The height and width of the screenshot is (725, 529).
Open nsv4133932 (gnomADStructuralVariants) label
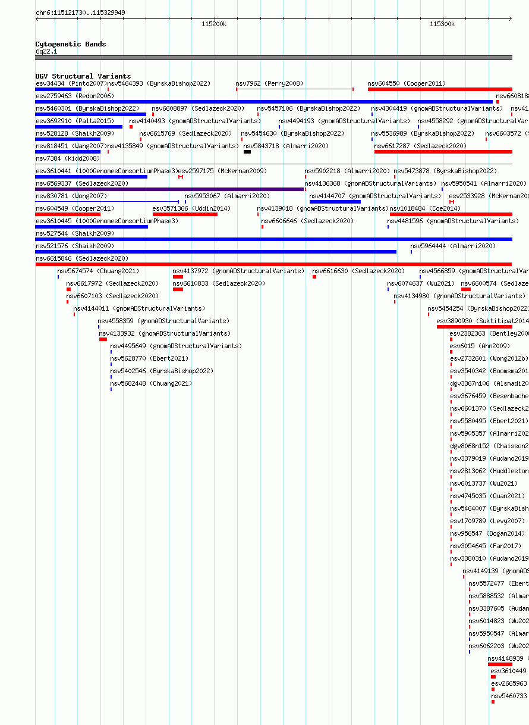[x=165, y=334]
